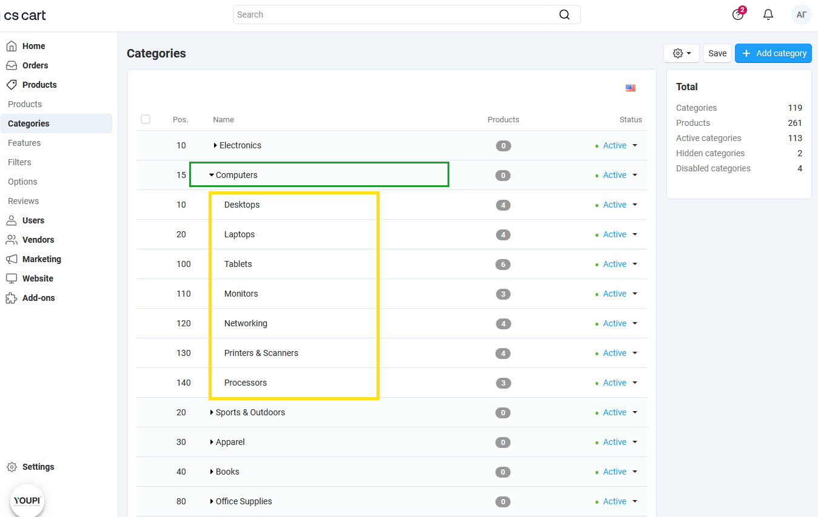Click the position value 100 for Tablets
The height and width of the screenshot is (517, 818).
coord(183,264)
